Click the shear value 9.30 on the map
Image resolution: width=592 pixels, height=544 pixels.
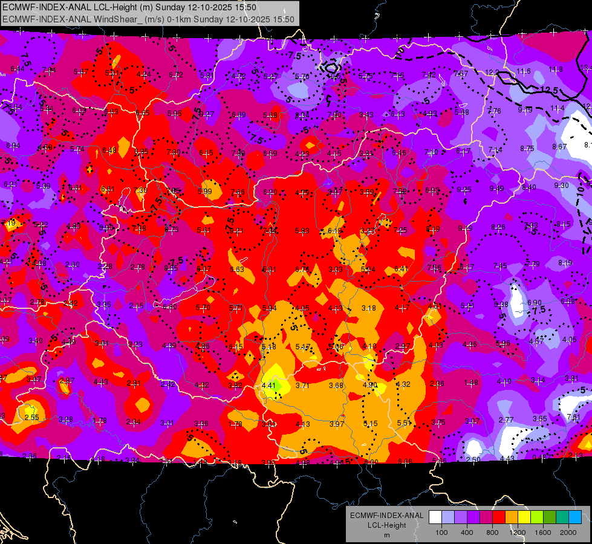tap(561, 185)
